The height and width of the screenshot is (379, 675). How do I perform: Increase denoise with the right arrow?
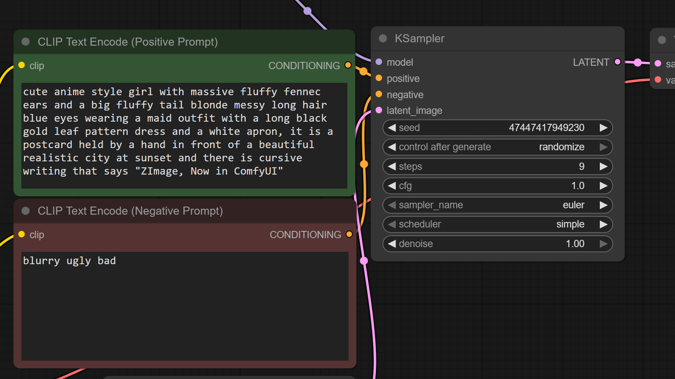pyautogui.click(x=604, y=244)
